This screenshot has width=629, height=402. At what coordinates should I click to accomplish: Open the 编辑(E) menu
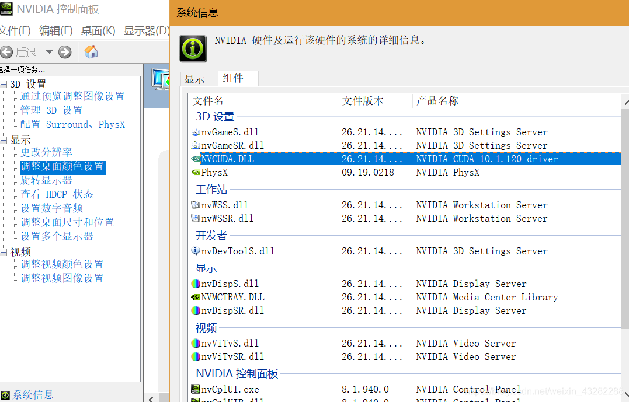tap(55, 31)
